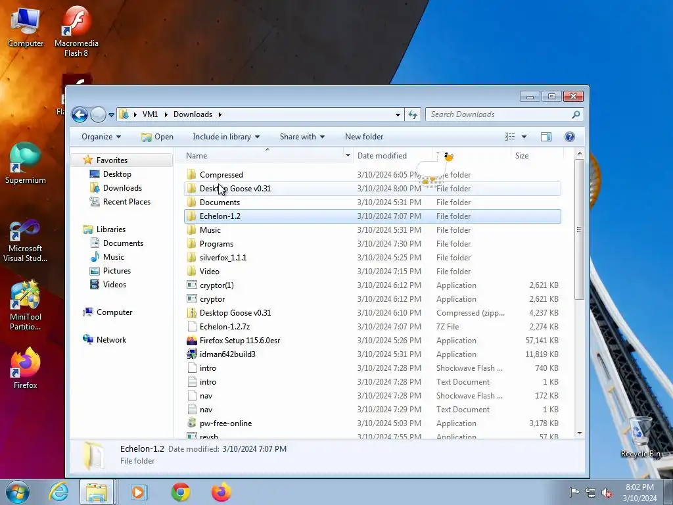This screenshot has width=673, height=505.
Task: Click the file list vertical scrollbar thumb
Action: point(580,229)
